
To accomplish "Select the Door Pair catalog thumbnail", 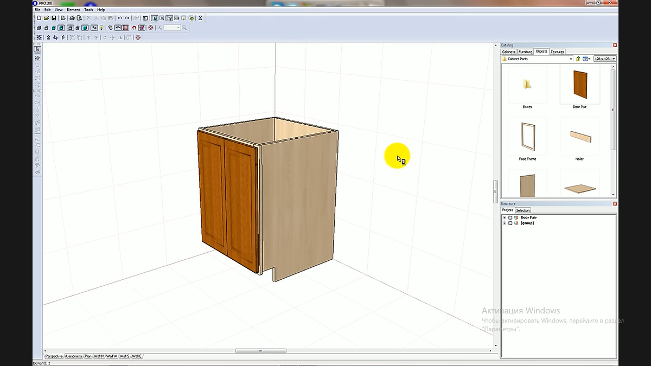I will 580,85.
